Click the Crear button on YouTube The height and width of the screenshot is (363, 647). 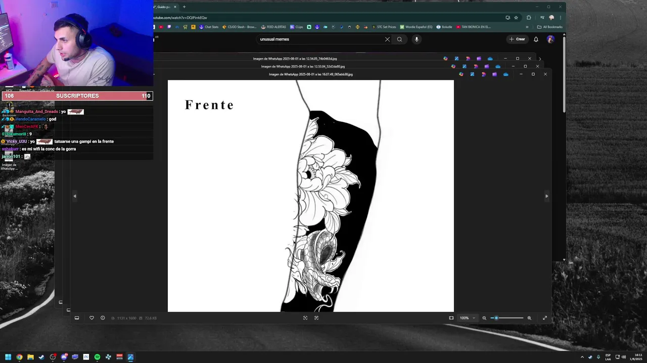click(517, 39)
